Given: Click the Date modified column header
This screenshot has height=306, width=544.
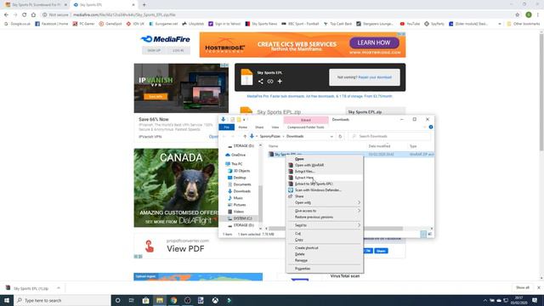Looking at the screenshot, I should pos(379,146).
